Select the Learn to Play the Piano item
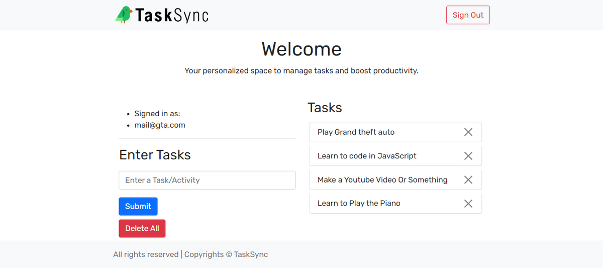 tap(395, 203)
